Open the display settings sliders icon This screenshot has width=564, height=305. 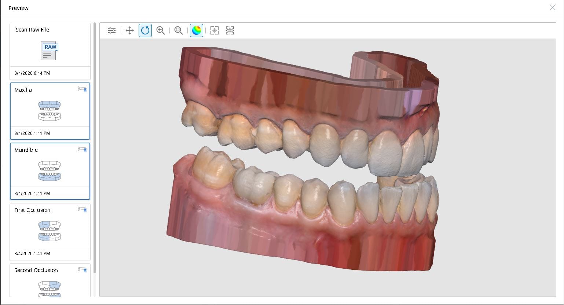click(111, 30)
